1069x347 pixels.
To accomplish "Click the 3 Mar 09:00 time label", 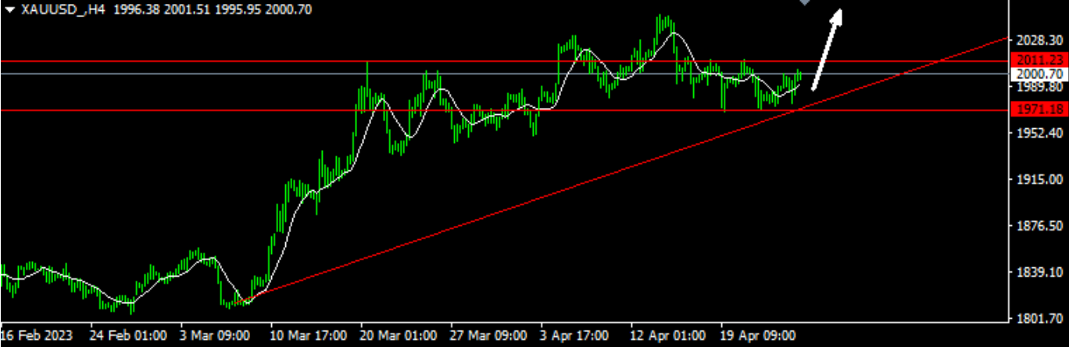I will coord(216,336).
